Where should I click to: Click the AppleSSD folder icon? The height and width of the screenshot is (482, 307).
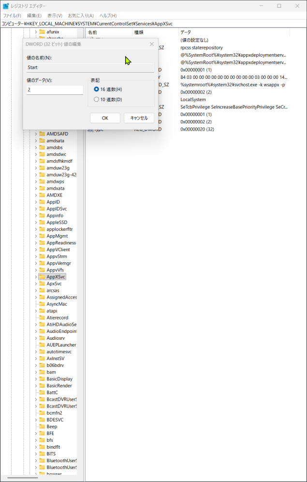pyautogui.click(x=42, y=222)
